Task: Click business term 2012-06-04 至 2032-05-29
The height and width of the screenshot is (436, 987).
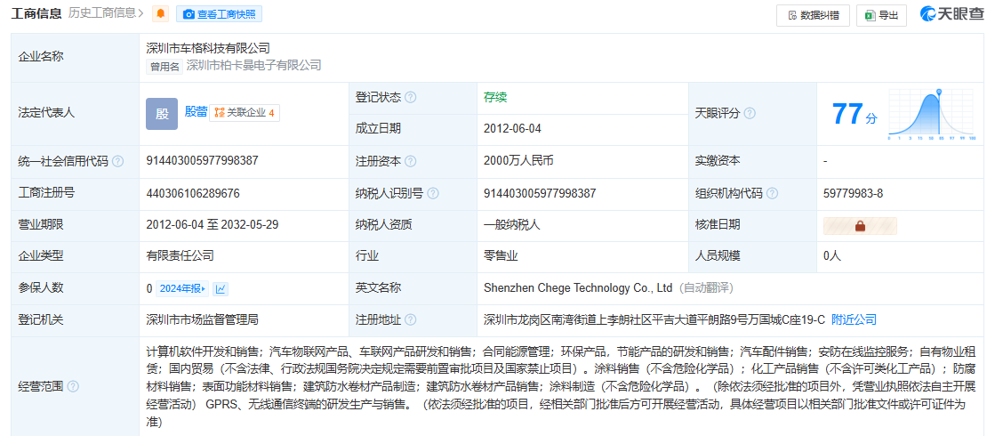Action: pos(213,224)
